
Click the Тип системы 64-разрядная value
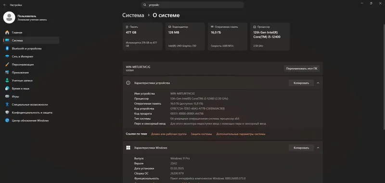(205, 119)
